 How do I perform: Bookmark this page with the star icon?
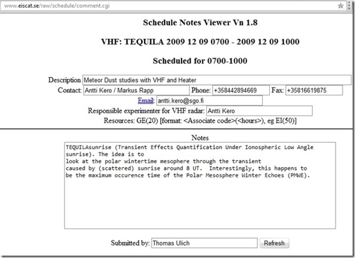340,6
